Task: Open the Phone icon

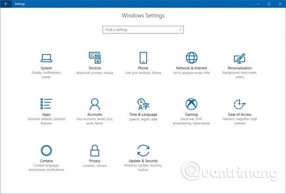Action: 143,58
